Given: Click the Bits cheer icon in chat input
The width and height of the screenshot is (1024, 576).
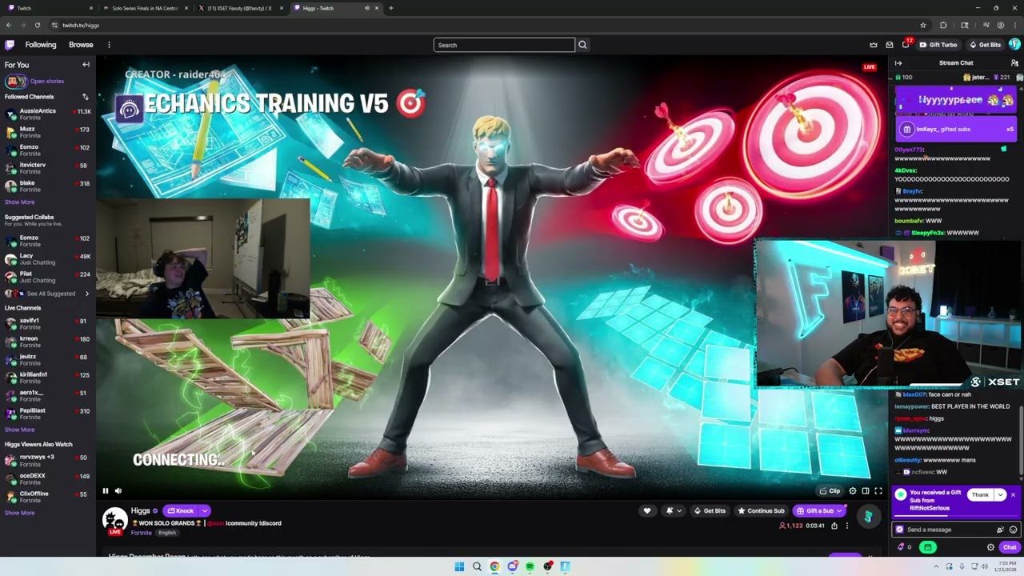Looking at the screenshot, I should click(x=1000, y=530).
